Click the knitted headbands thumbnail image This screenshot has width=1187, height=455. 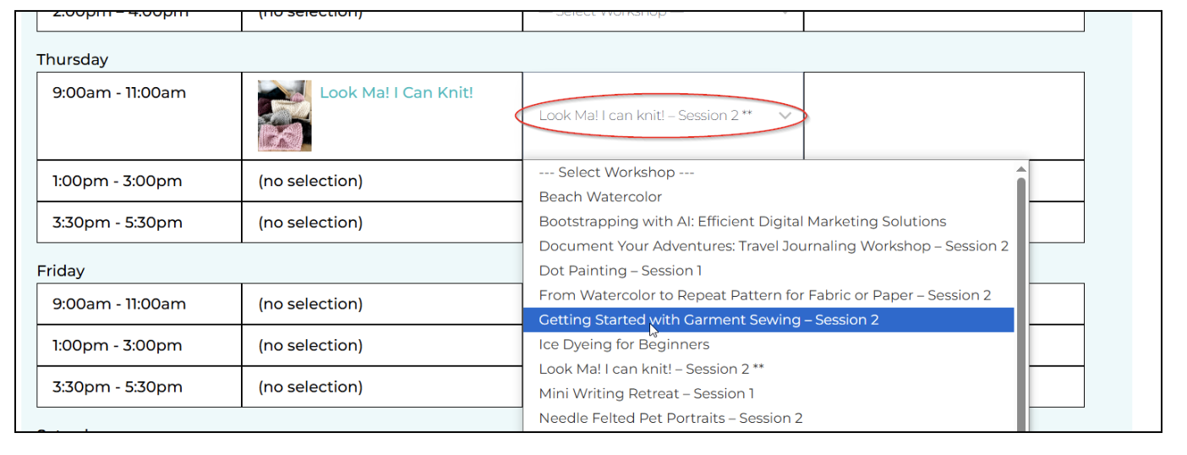[284, 116]
